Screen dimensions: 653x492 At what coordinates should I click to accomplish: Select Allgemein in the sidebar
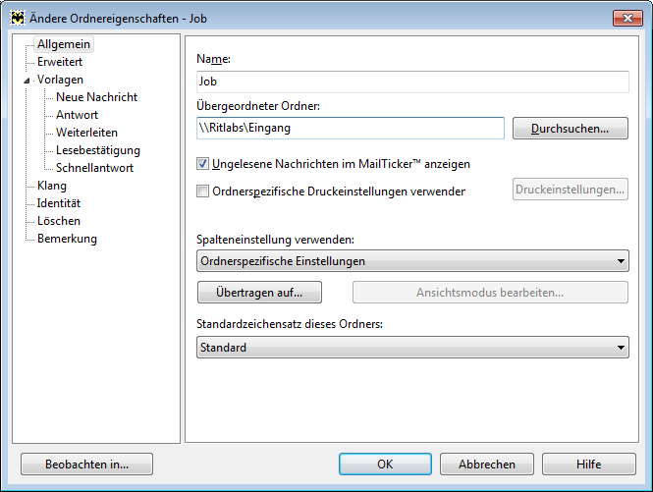pos(64,44)
